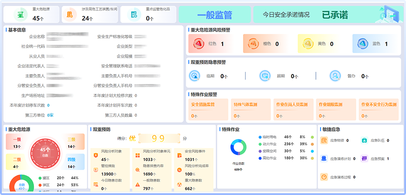This screenshot has height=195, width=406.
Task: Click the 99 score display
Action: 159,138
